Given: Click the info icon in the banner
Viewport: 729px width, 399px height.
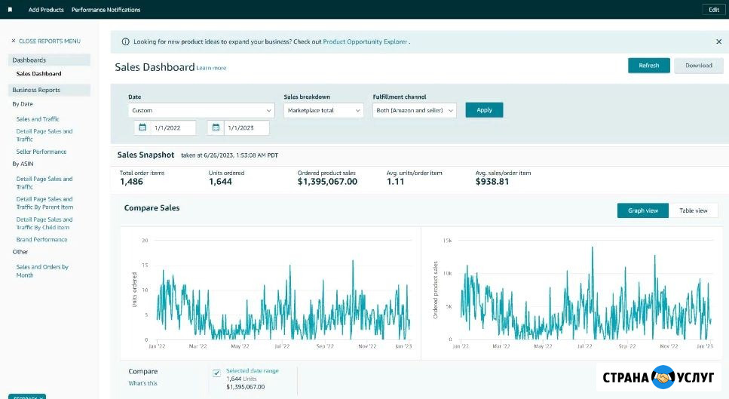Looking at the screenshot, I should (126, 41).
